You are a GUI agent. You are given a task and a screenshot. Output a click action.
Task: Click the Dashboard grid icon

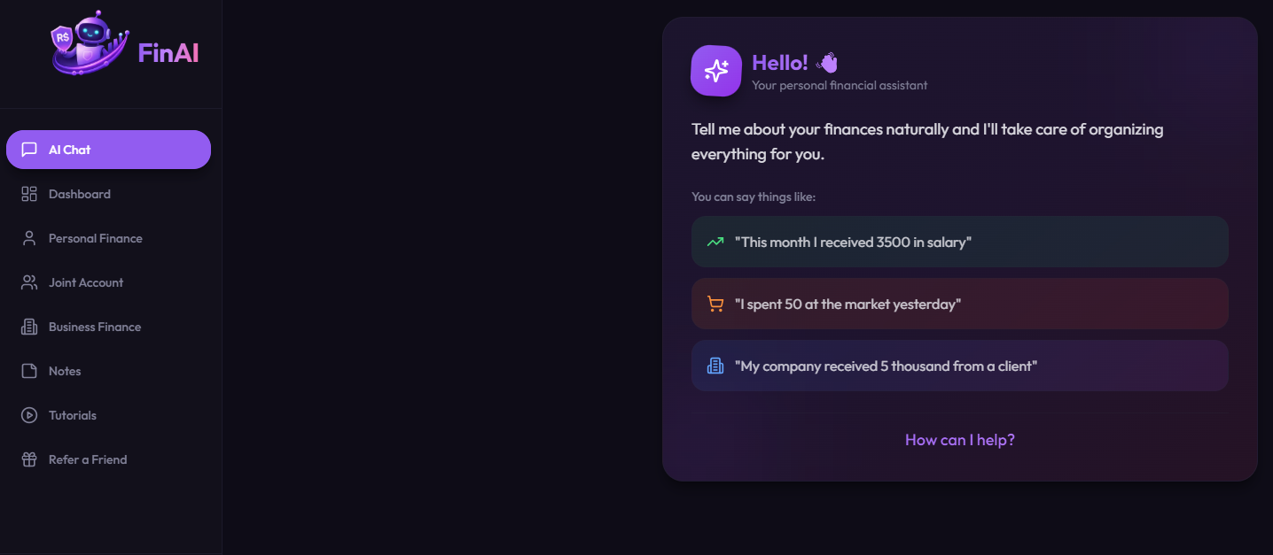point(27,193)
